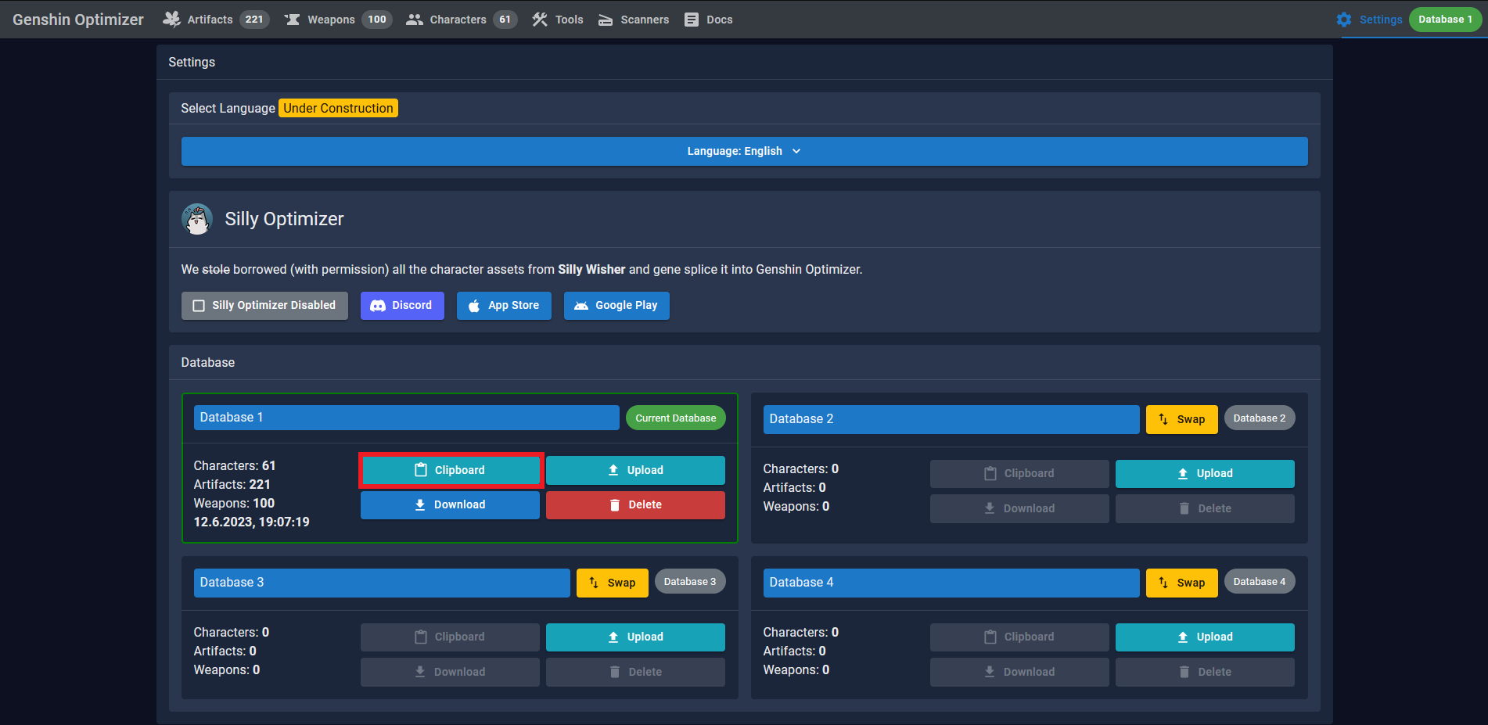Click the Silly Optimizer avatar image

tap(197, 219)
